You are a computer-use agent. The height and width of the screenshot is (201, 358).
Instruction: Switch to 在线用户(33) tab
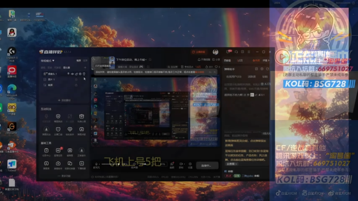[x=234, y=77]
